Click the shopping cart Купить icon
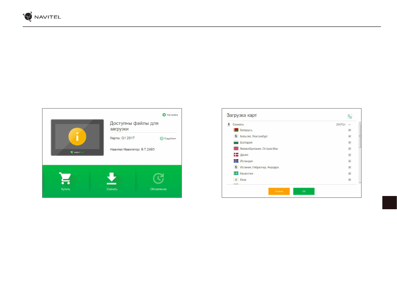This screenshot has width=397, height=281. (65, 178)
